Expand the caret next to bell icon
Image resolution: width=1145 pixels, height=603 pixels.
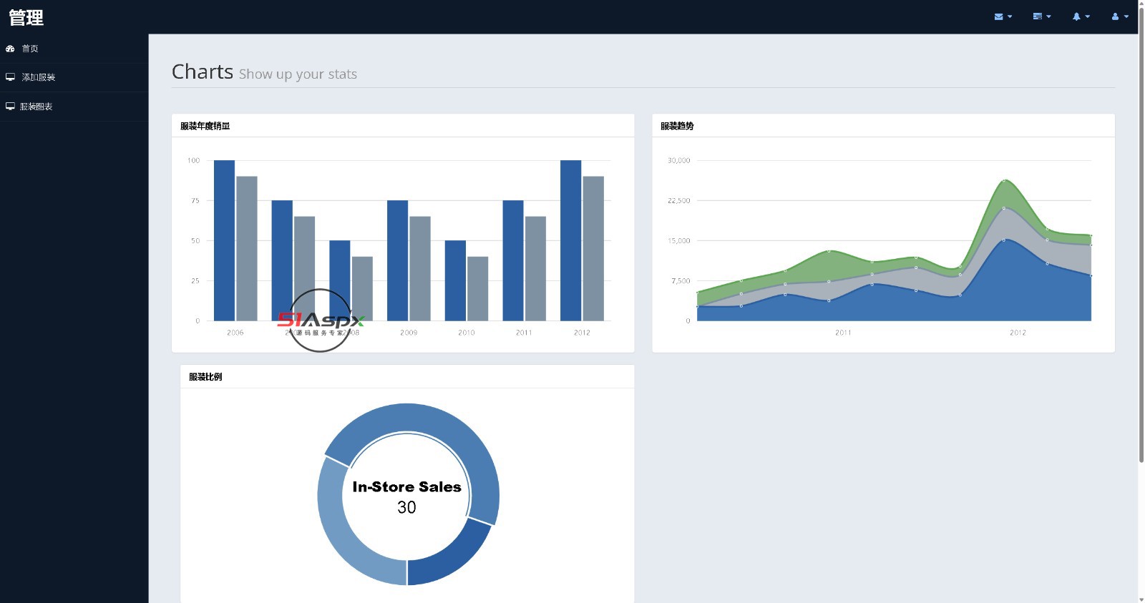[1088, 16]
